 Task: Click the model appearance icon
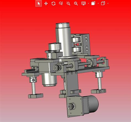tap(93, 3)
